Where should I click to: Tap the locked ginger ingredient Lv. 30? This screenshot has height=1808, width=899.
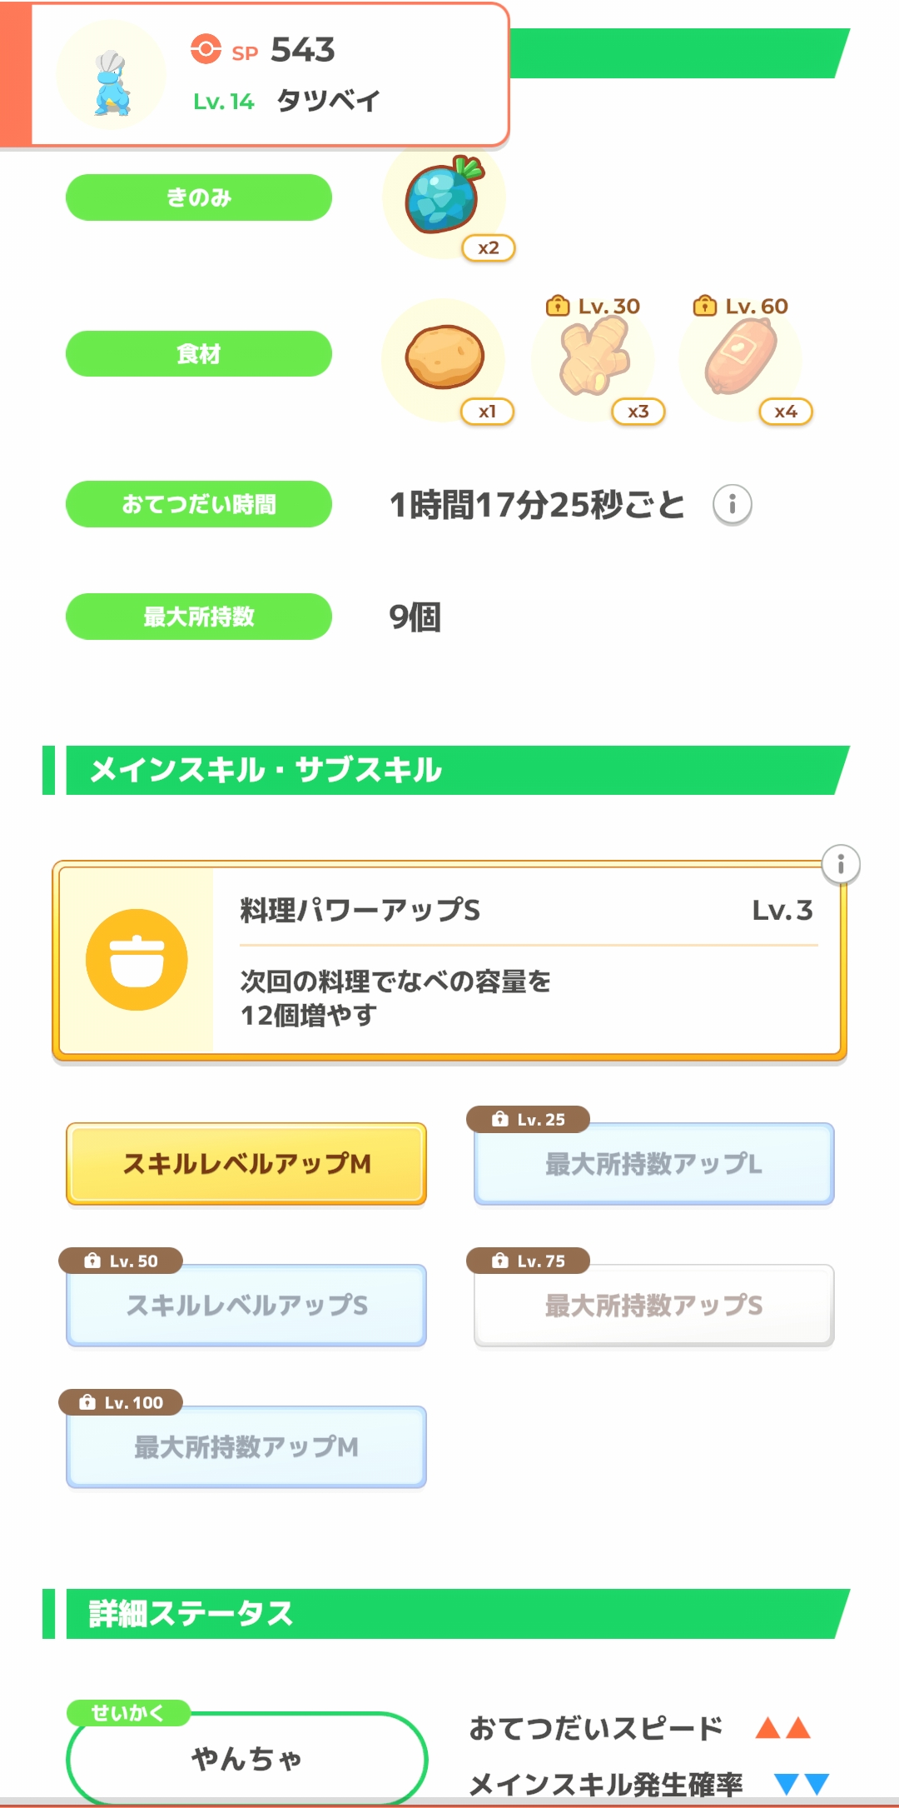[x=594, y=358]
